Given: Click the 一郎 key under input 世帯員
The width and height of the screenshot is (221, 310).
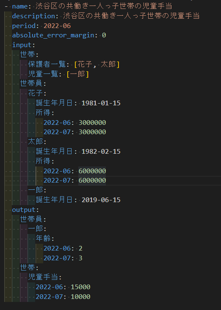Looking at the screenshot, I should tap(35, 190).
